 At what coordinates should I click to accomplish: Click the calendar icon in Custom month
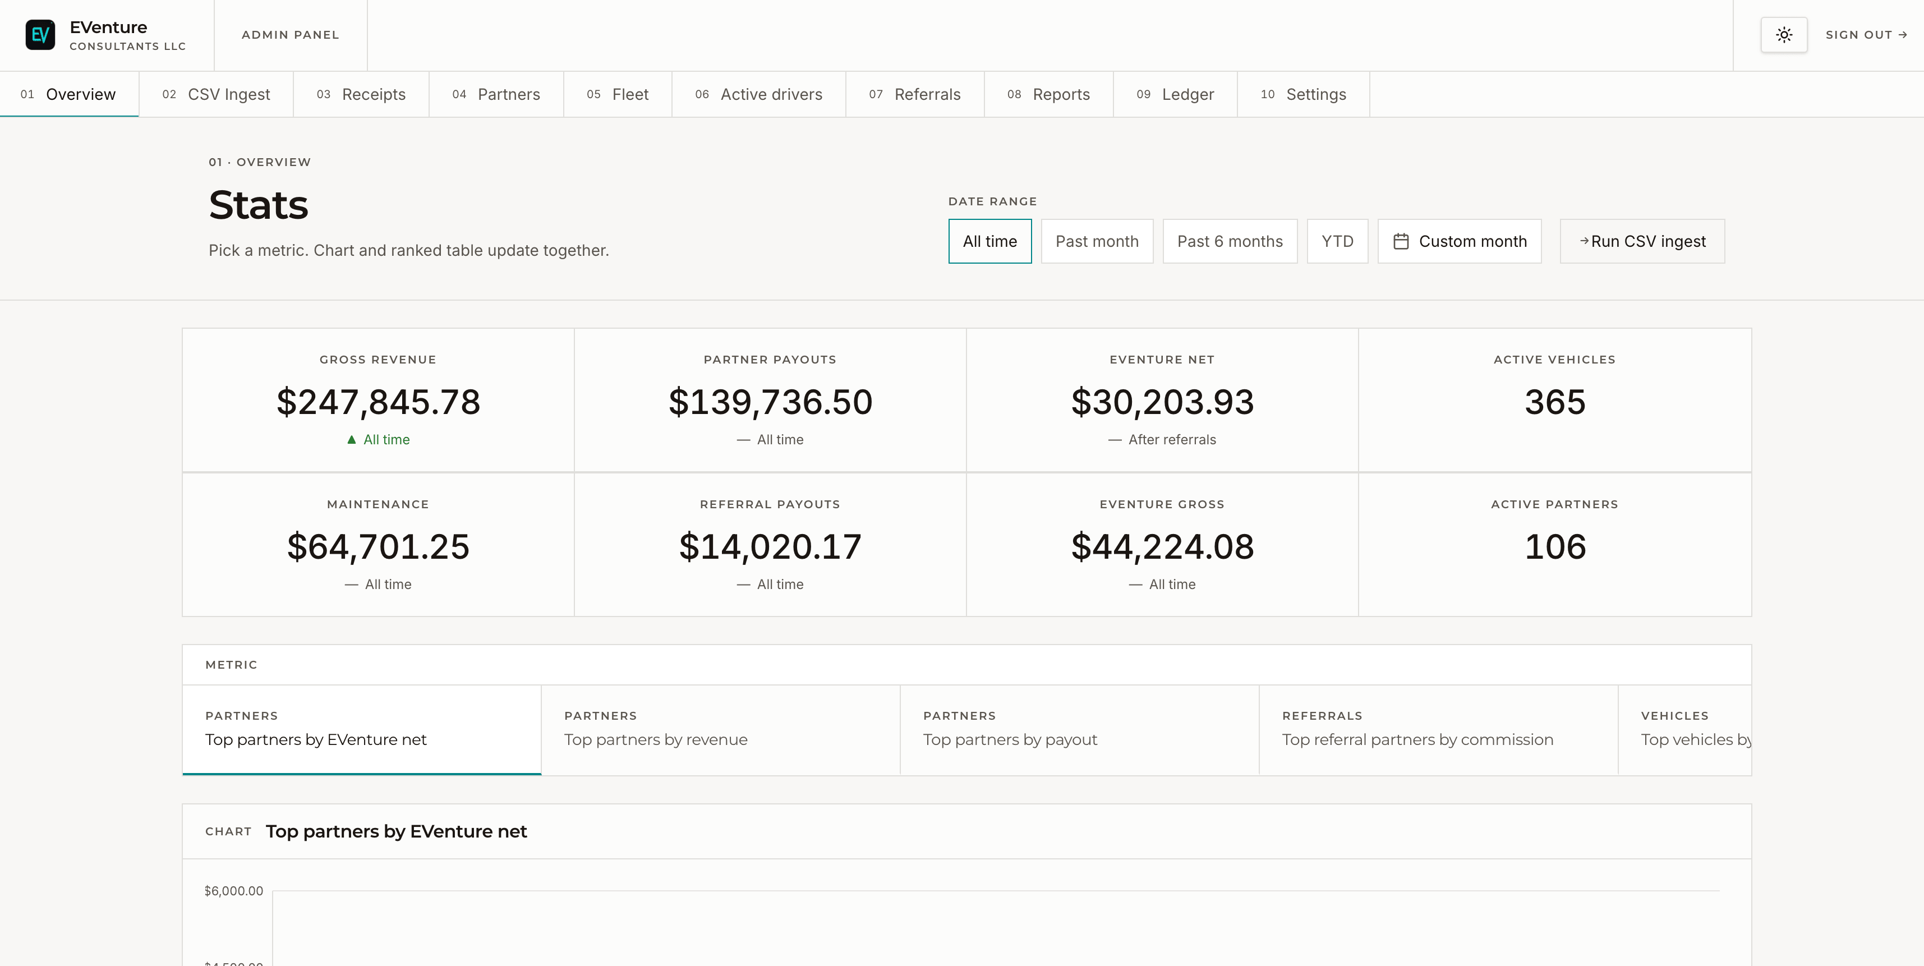tap(1401, 241)
